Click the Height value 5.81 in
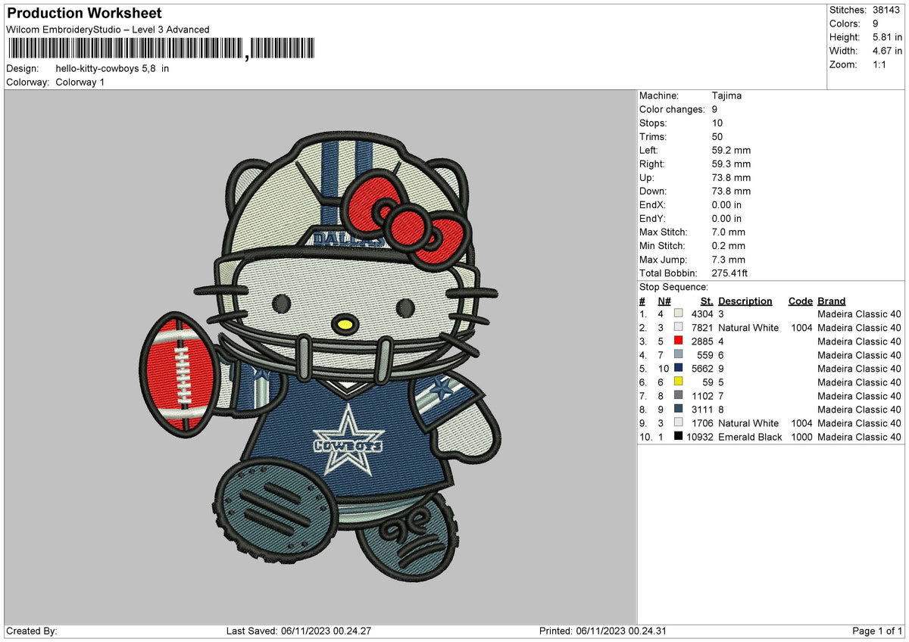This screenshot has width=909, height=642. pos(887,37)
